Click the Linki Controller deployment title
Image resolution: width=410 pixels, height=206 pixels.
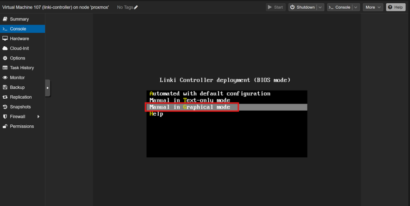(x=225, y=80)
